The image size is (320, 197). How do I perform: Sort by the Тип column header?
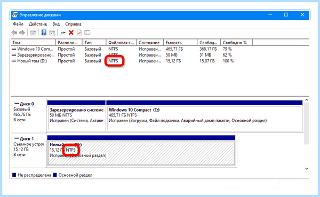pos(94,43)
